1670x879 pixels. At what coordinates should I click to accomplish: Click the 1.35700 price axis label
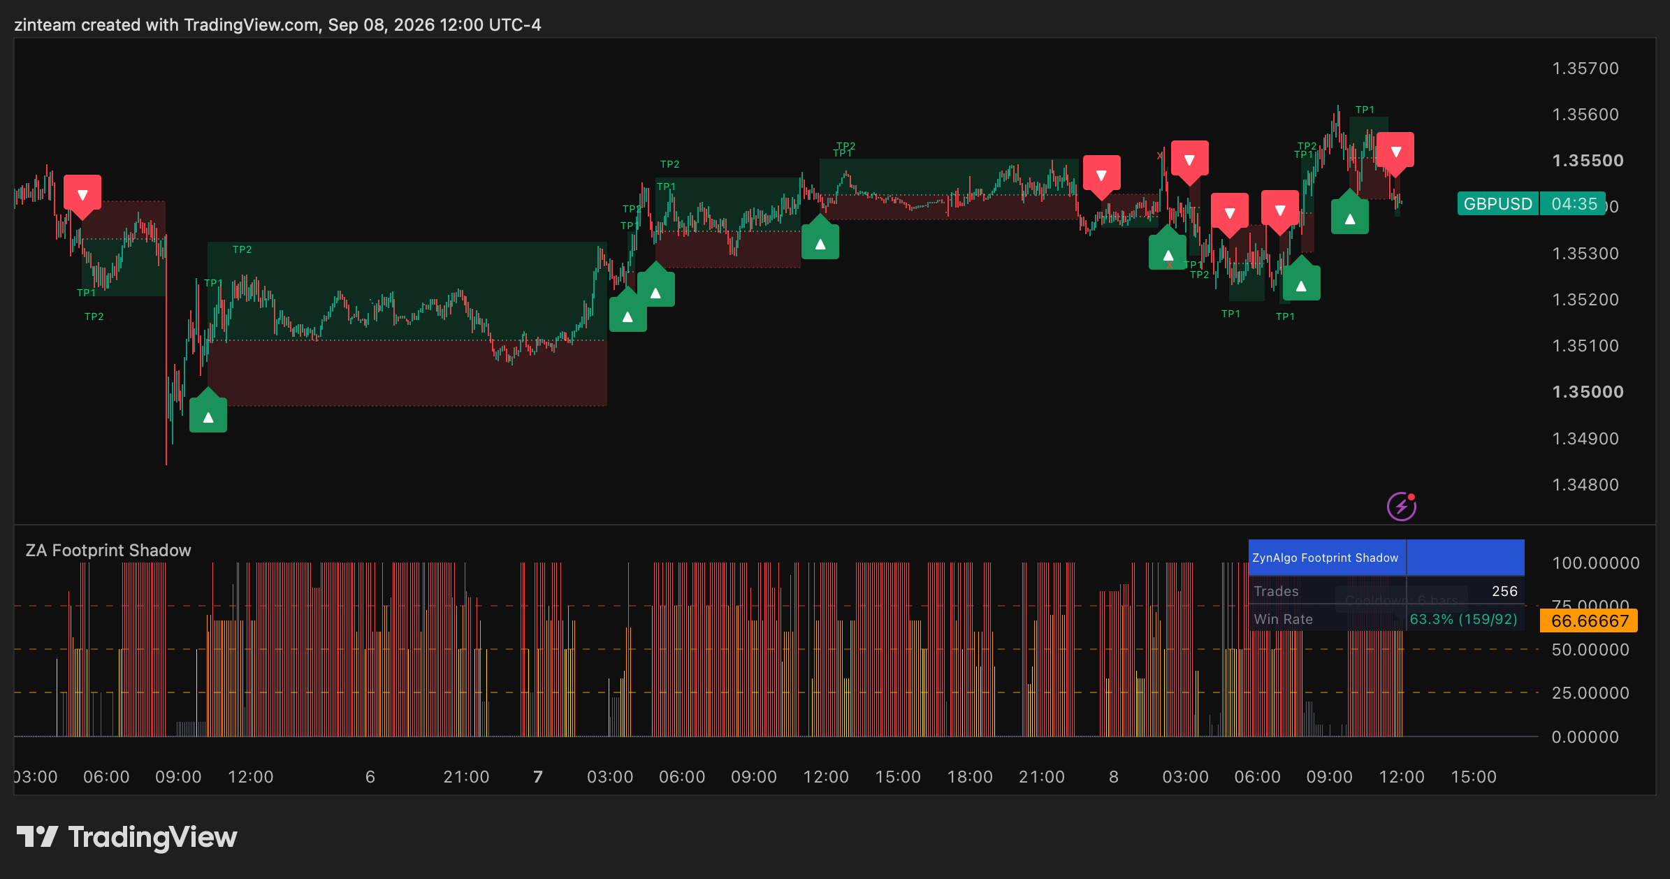coord(1585,68)
